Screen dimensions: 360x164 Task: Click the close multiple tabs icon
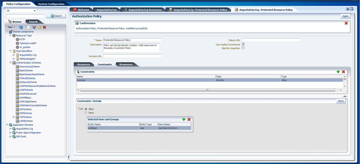(x=352, y=9)
